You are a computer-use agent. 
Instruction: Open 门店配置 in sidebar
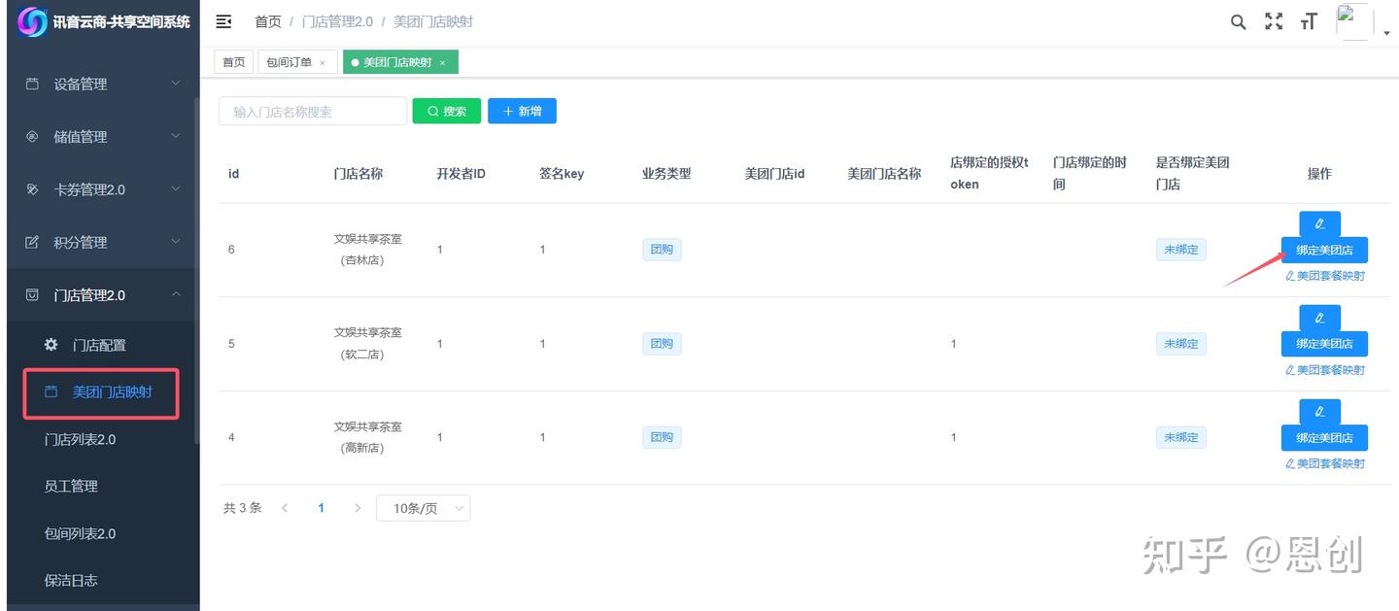tap(100, 345)
